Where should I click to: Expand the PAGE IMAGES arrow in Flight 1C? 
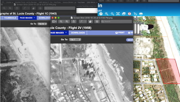[34, 18]
